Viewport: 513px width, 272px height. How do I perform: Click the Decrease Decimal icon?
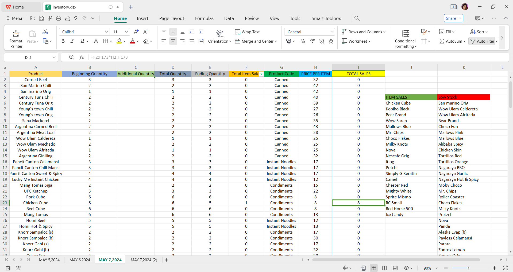(x=331, y=41)
